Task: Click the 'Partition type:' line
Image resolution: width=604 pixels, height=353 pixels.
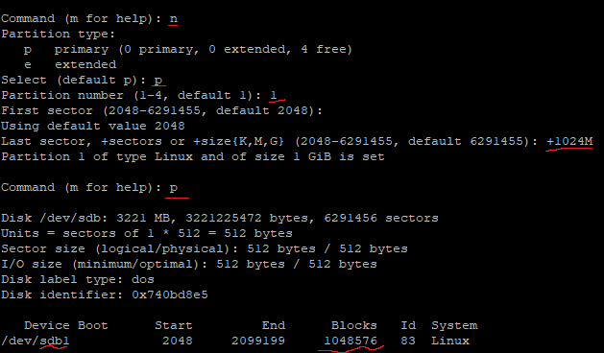Action: pos(59,34)
